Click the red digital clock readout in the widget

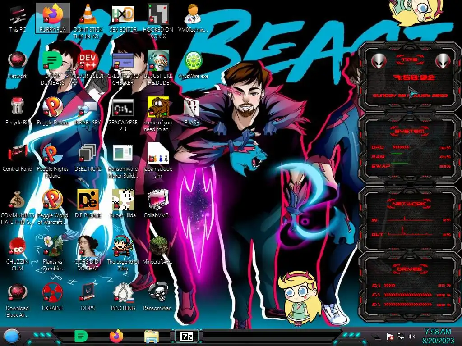tap(414, 77)
